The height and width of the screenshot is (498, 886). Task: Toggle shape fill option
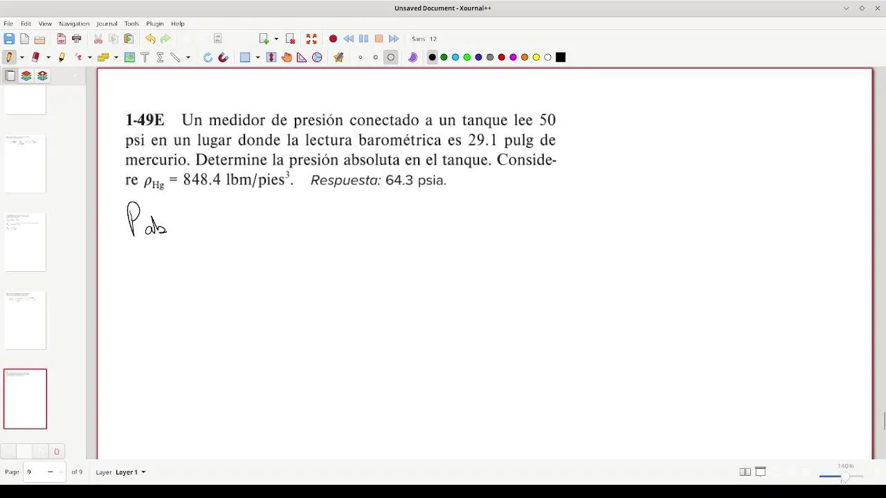tap(413, 57)
